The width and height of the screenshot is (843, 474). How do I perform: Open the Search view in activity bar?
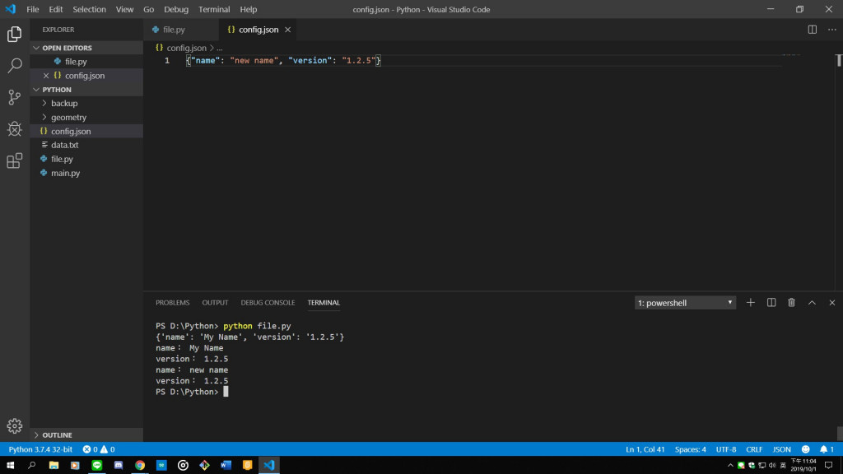(x=15, y=66)
